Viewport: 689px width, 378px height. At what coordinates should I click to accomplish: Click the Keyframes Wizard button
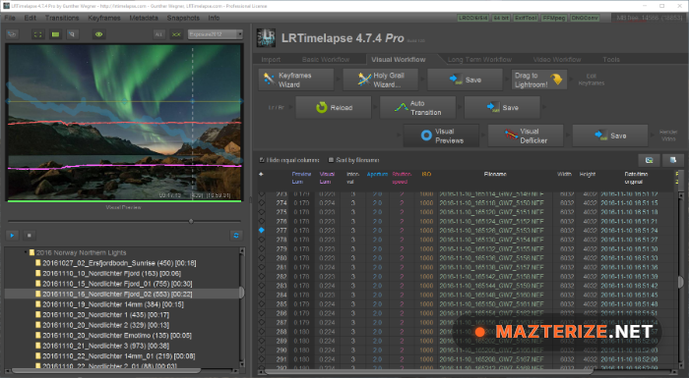click(295, 80)
